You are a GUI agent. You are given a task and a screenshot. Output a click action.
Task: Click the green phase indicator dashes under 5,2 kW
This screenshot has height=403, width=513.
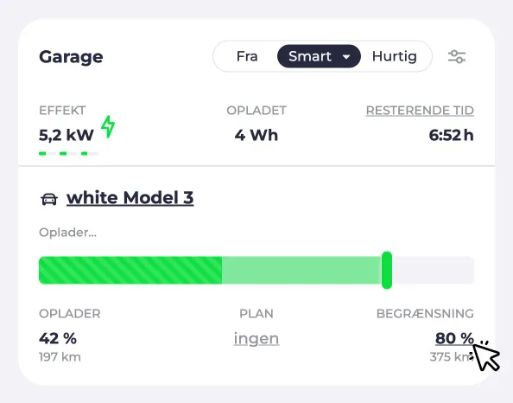(x=68, y=153)
